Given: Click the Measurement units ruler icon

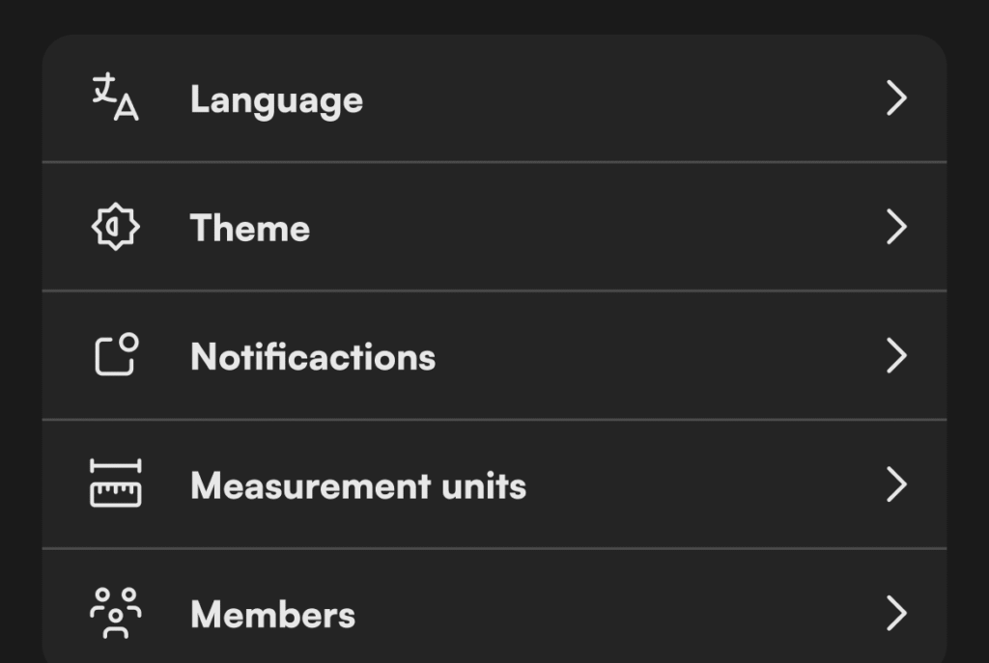Looking at the screenshot, I should point(115,483).
